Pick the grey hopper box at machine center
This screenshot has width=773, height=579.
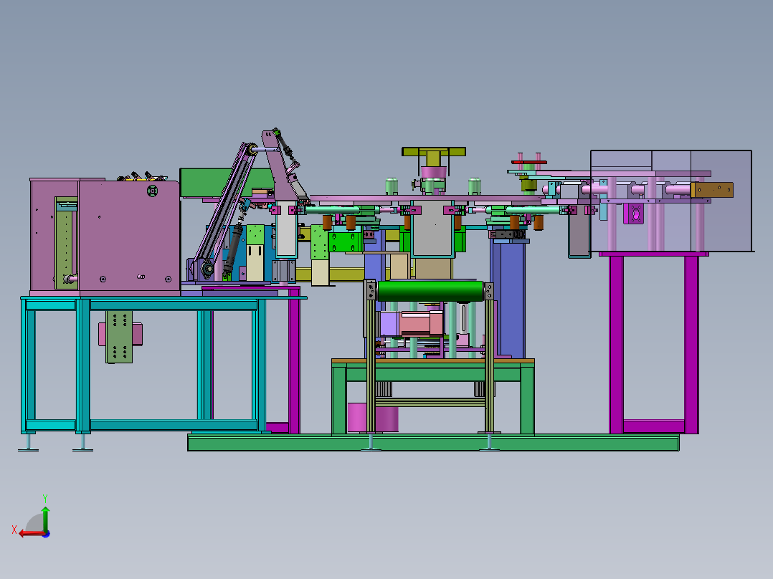[433, 235]
